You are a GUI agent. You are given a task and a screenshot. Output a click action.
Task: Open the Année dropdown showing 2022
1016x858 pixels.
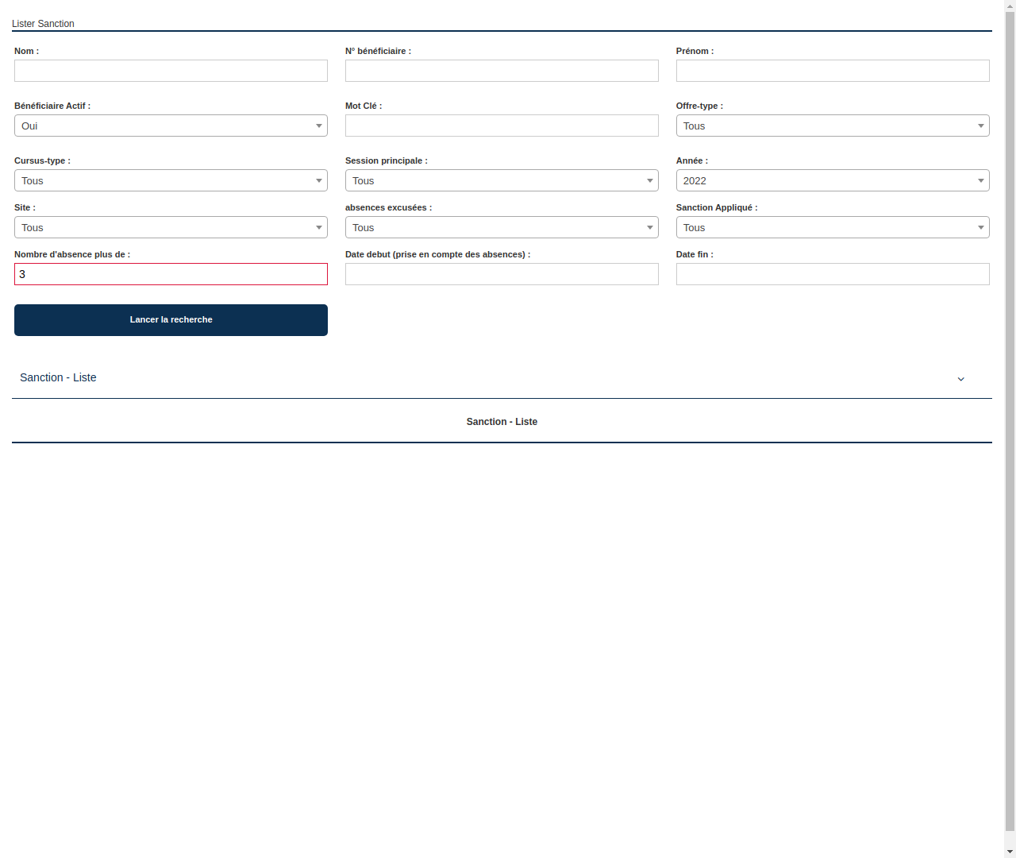(833, 180)
